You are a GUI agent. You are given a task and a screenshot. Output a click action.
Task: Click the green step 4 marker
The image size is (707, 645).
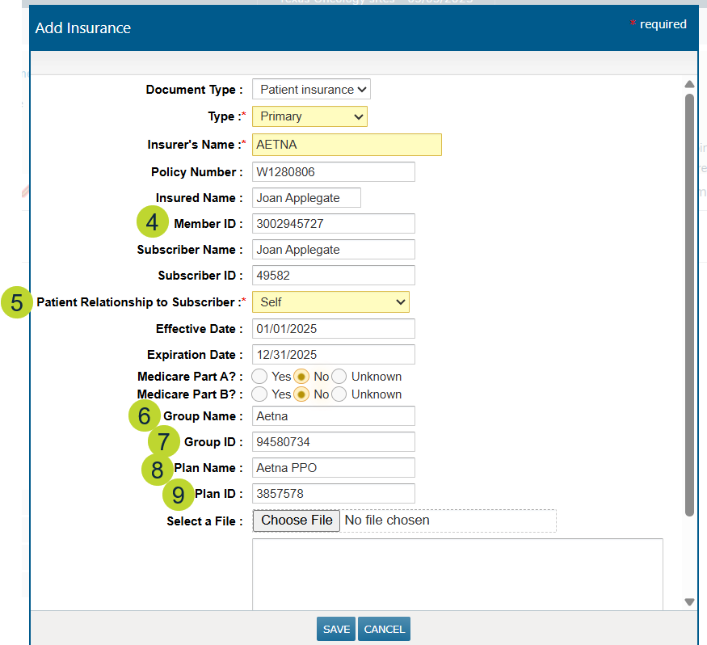point(153,222)
